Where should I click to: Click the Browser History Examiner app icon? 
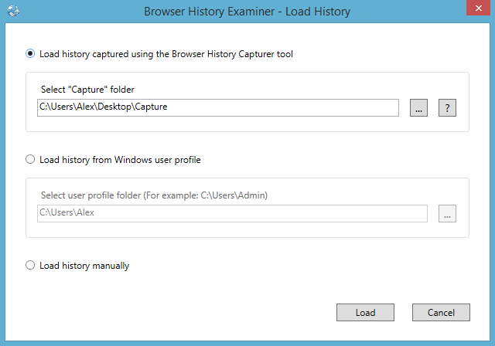point(13,11)
